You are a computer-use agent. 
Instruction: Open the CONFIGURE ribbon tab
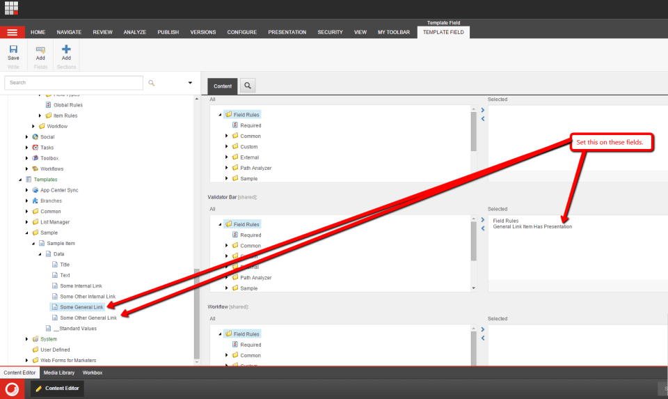tap(242, 33)
